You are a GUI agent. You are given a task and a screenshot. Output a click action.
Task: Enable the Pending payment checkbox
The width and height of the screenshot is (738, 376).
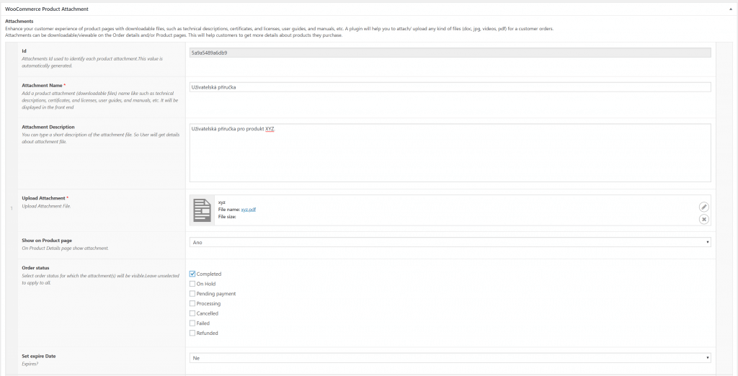click(192, 294)
